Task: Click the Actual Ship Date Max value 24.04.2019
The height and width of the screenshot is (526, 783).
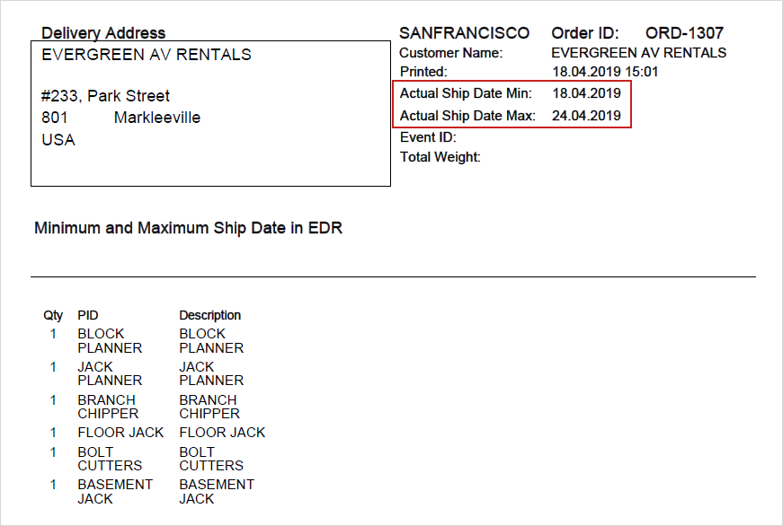Action: [586, 116]
